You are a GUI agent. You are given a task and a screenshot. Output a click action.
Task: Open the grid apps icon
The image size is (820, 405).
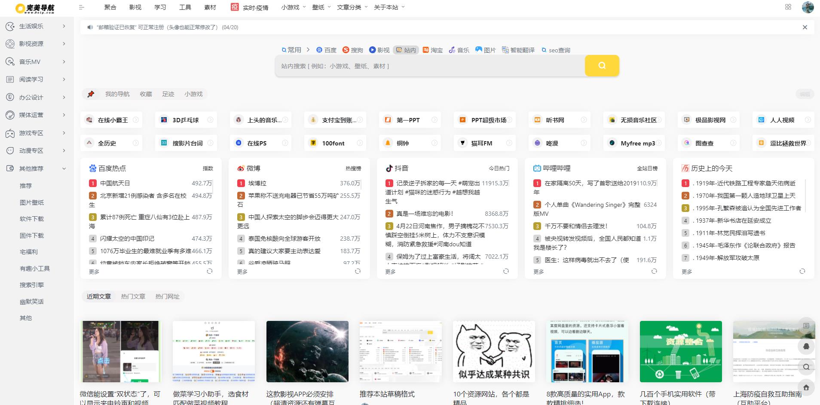click(788, 7)
